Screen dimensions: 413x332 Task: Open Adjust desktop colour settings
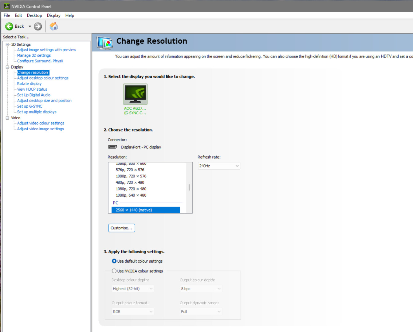click(x=43, y=78)
